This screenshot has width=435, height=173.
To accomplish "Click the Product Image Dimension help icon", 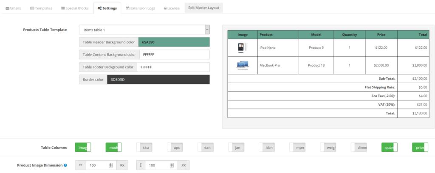I will 65,165.
